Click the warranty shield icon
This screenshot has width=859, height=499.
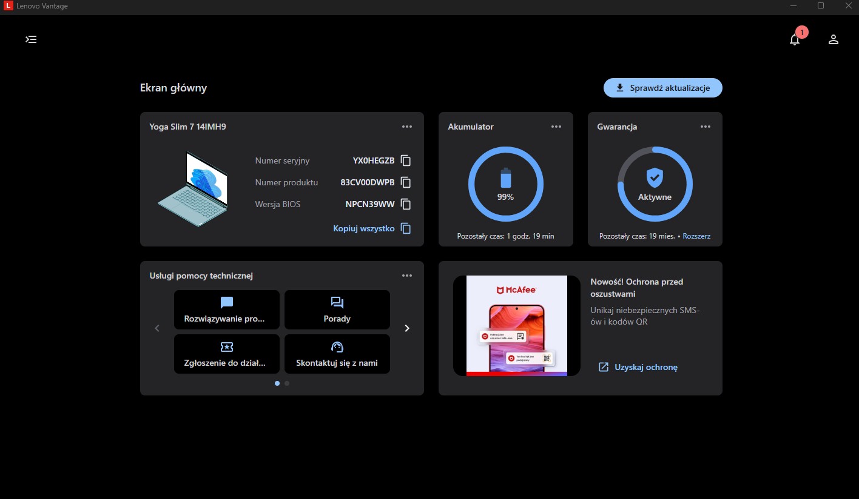(x=655, y=178)
